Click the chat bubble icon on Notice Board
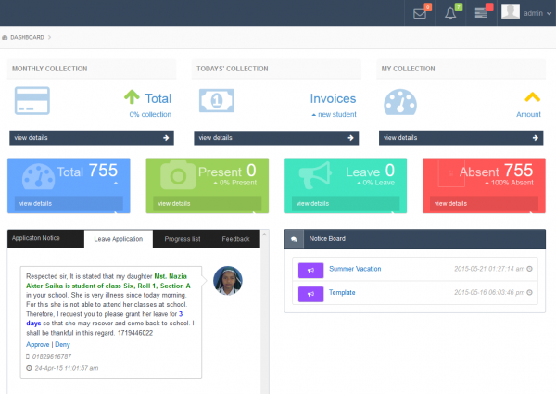The width and height of the screenshot is (556, 394). [x=294, y=239]
